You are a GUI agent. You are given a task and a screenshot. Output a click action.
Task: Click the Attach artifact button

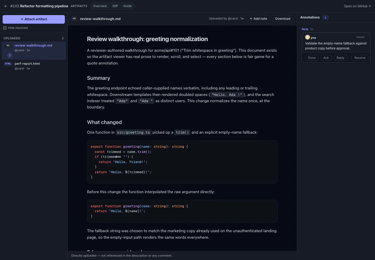point(34,19)
